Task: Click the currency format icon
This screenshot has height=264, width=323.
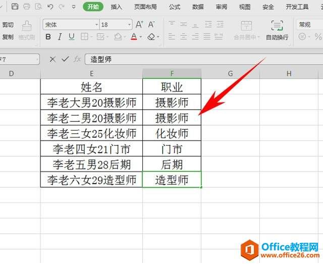Action: pos(302,37)
